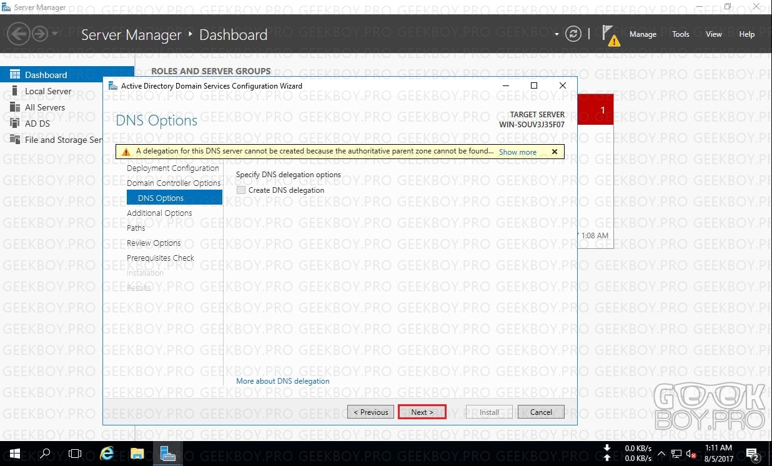Click the muted volume icon in tray
This screenshot has height=466, width=772.
691,454
